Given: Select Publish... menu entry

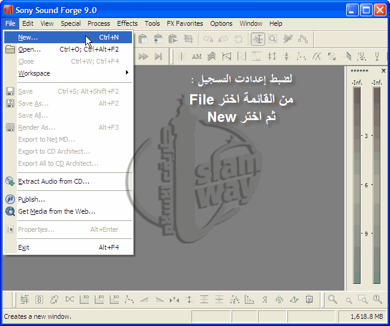Looking at the screenshot, I should pos(68,199).
